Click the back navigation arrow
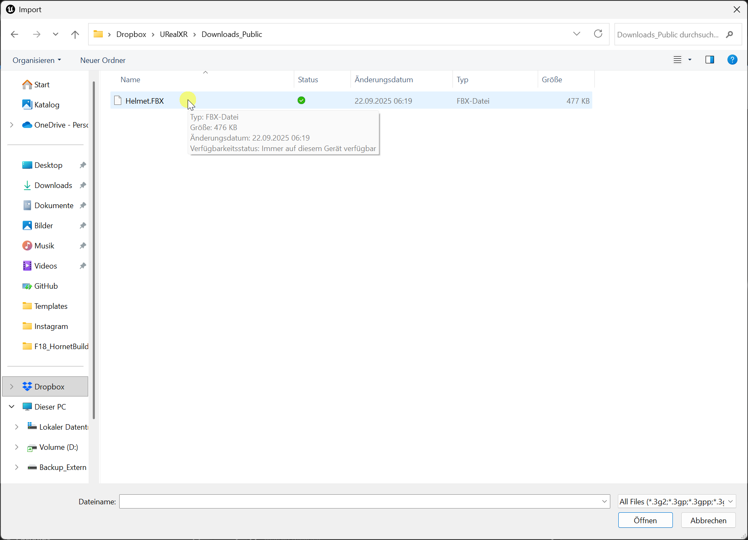 click(x=15, y=34)
